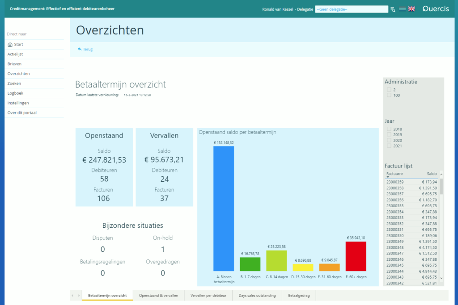Click the orange E. 31-60 dagen bar
This screenshot has width=458, height=305.
pos(329,267)
